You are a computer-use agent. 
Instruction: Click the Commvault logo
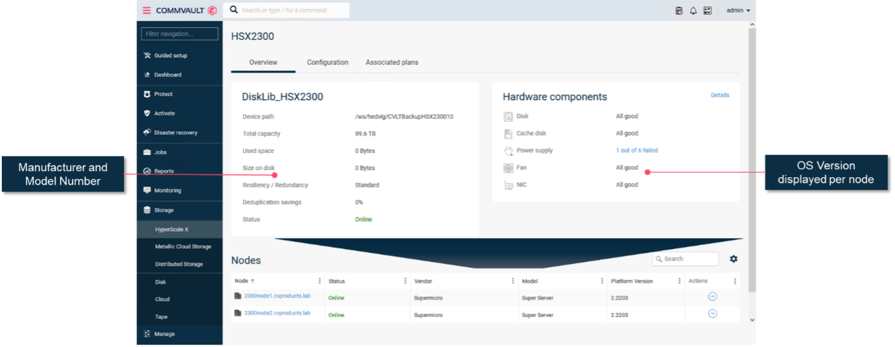click(x=186, y=10)
